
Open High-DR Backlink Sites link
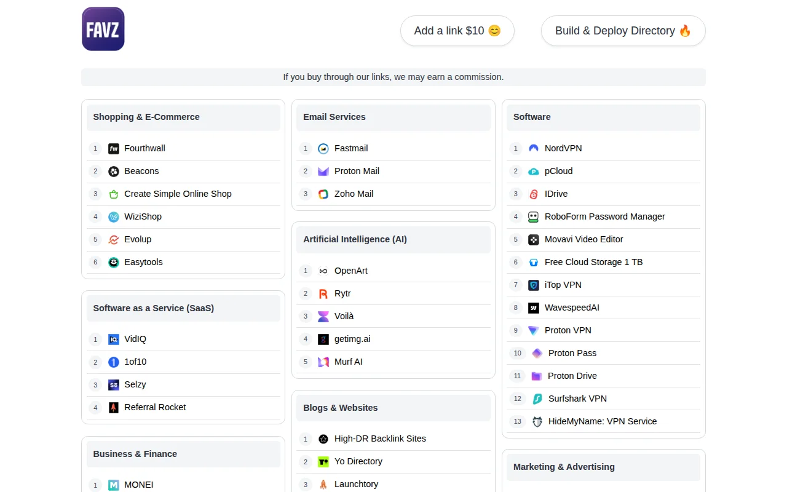coord(380,438)
